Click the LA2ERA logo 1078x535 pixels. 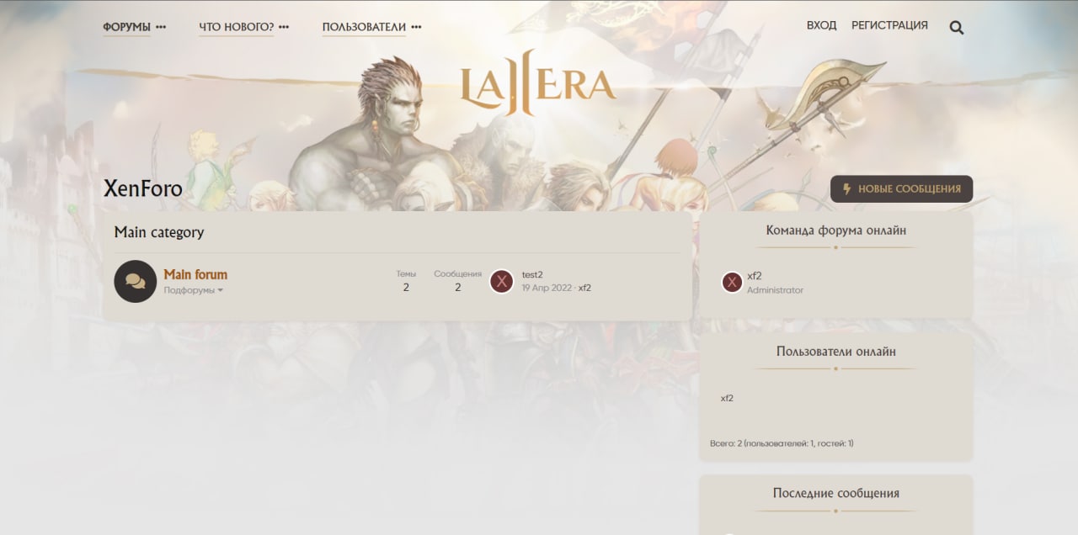[x=538, y=82]
